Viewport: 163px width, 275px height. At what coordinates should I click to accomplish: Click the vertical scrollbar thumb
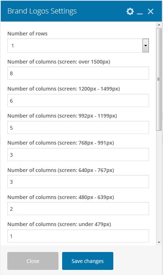tap(159, 79)
